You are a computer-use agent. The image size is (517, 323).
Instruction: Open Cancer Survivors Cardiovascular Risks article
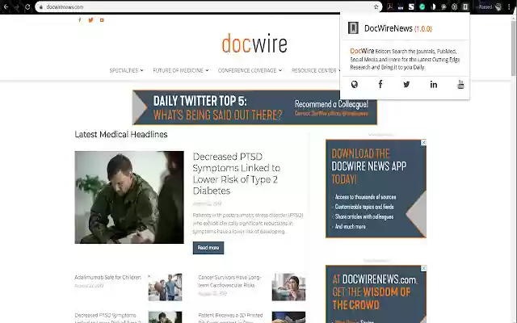(230, 281)
